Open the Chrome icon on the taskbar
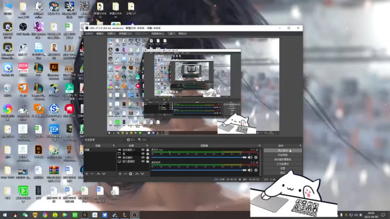Image resolution: width=390 pixels, height=219 pixels. click(45, 215)
